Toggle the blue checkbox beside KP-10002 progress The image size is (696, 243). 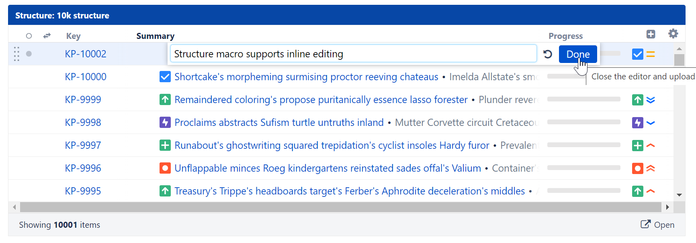coord(637,54)
